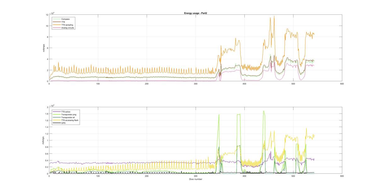Click the "1.6" y-axis tick of bottom plot
Screen dimensions: 378x195
[x=47, y=120]
